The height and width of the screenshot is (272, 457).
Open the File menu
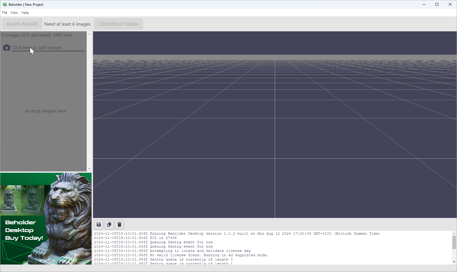point(5,13)
